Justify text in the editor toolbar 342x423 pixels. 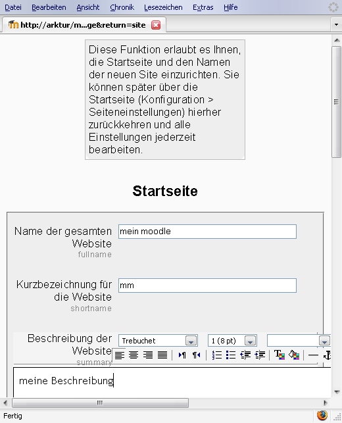coord(162,355)
